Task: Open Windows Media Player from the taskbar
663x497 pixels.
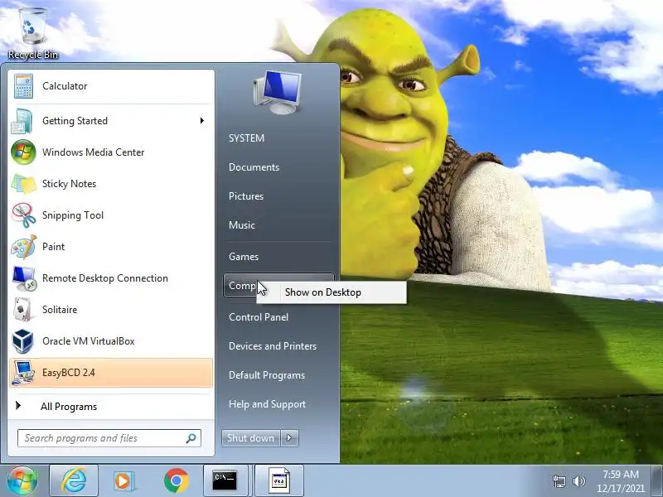Action: tap(123, 480)
